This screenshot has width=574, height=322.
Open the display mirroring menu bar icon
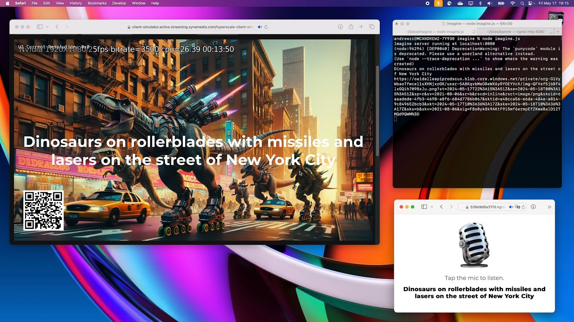tap(470, 3)
